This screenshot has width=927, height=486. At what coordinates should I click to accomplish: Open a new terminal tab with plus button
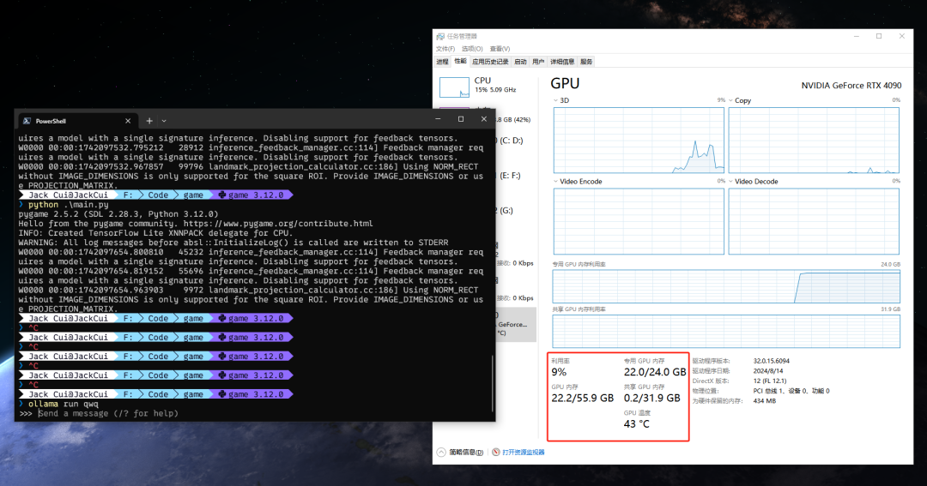tap(149, 121)
